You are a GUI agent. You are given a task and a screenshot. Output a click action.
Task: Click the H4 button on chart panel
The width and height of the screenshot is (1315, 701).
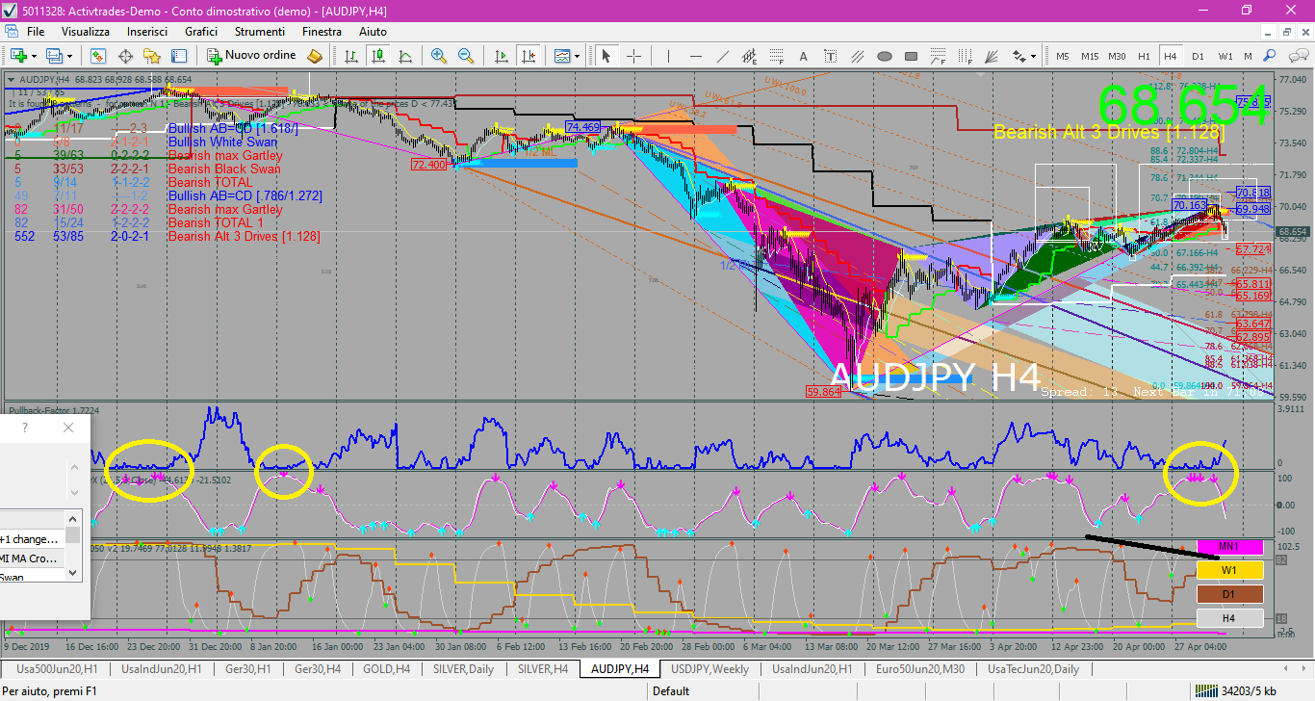coord(1229,618)
